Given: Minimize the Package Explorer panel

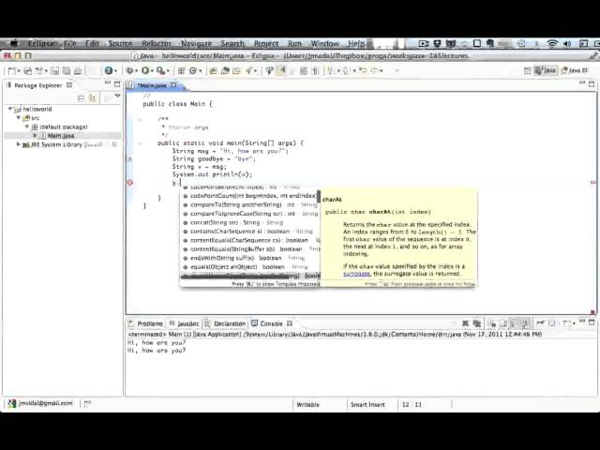Looking at the screenshot, I should pyautogui.click(x=108, y=83).
